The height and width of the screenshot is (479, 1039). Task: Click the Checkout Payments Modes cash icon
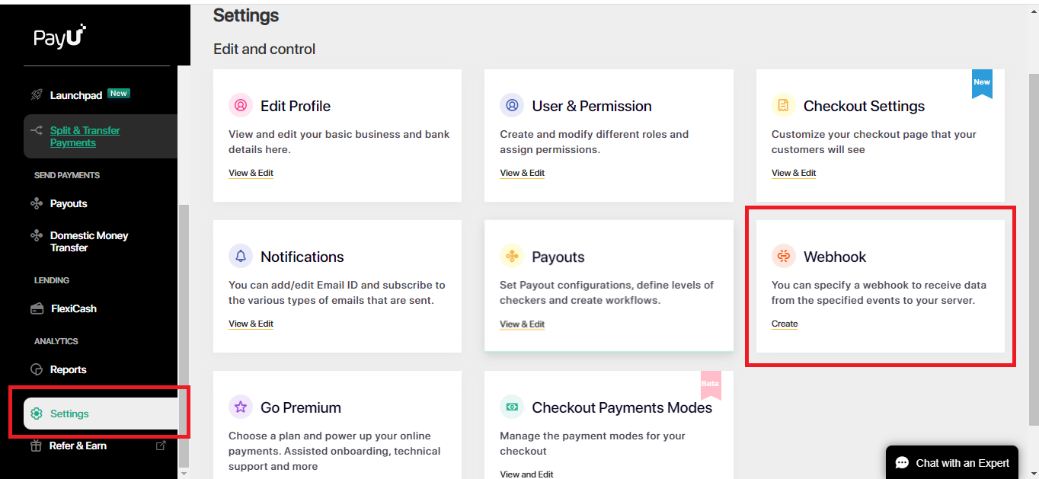point(512,407)
